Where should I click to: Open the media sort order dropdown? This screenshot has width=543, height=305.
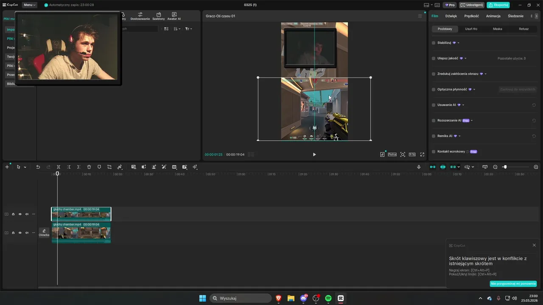(177, 29)
